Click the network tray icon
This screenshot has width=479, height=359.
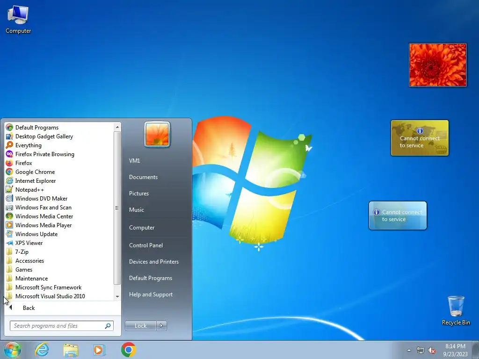[x=421, y=350]
